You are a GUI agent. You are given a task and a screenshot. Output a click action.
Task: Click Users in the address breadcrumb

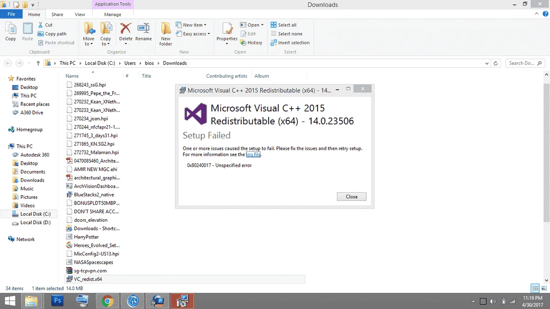coord(131,63)
